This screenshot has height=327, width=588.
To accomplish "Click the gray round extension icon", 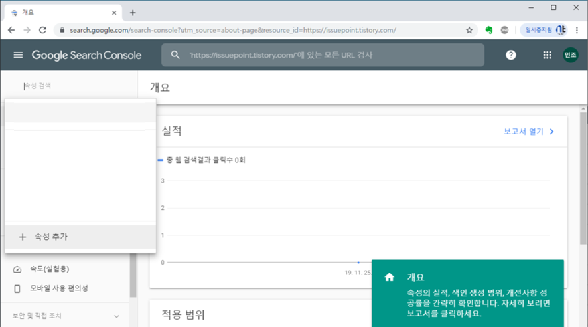I will click(505, 30).
